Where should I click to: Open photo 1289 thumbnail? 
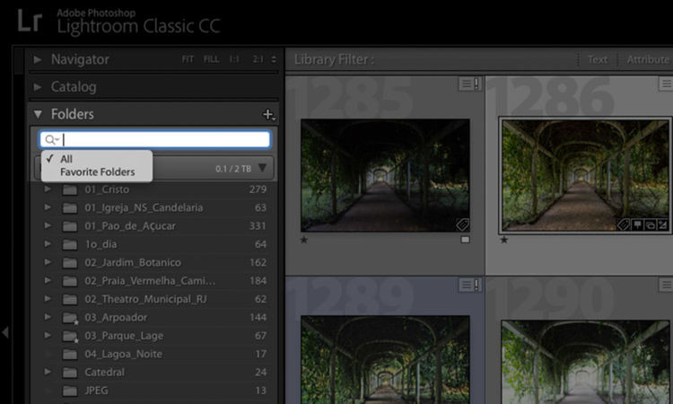[385, 360]
